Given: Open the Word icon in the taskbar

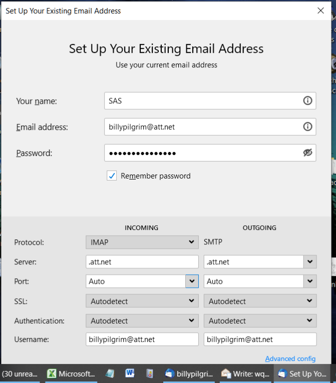Looking at the screenshot, I should click(131, 374).
